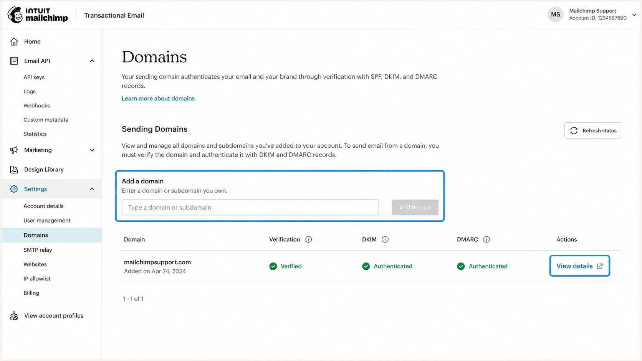The image size is (642, 361).
Task: Click the external link icon in View details
Action: pos(600,266)
